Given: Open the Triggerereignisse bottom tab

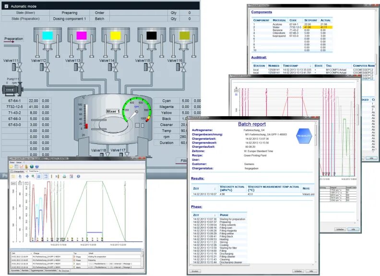Looking at the screenshot, I should pos(37,270).
